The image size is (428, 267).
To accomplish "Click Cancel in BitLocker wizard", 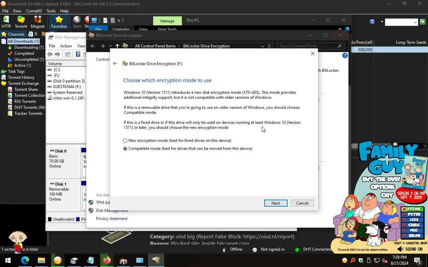I will pyautogui.click(x=302, y=203).
